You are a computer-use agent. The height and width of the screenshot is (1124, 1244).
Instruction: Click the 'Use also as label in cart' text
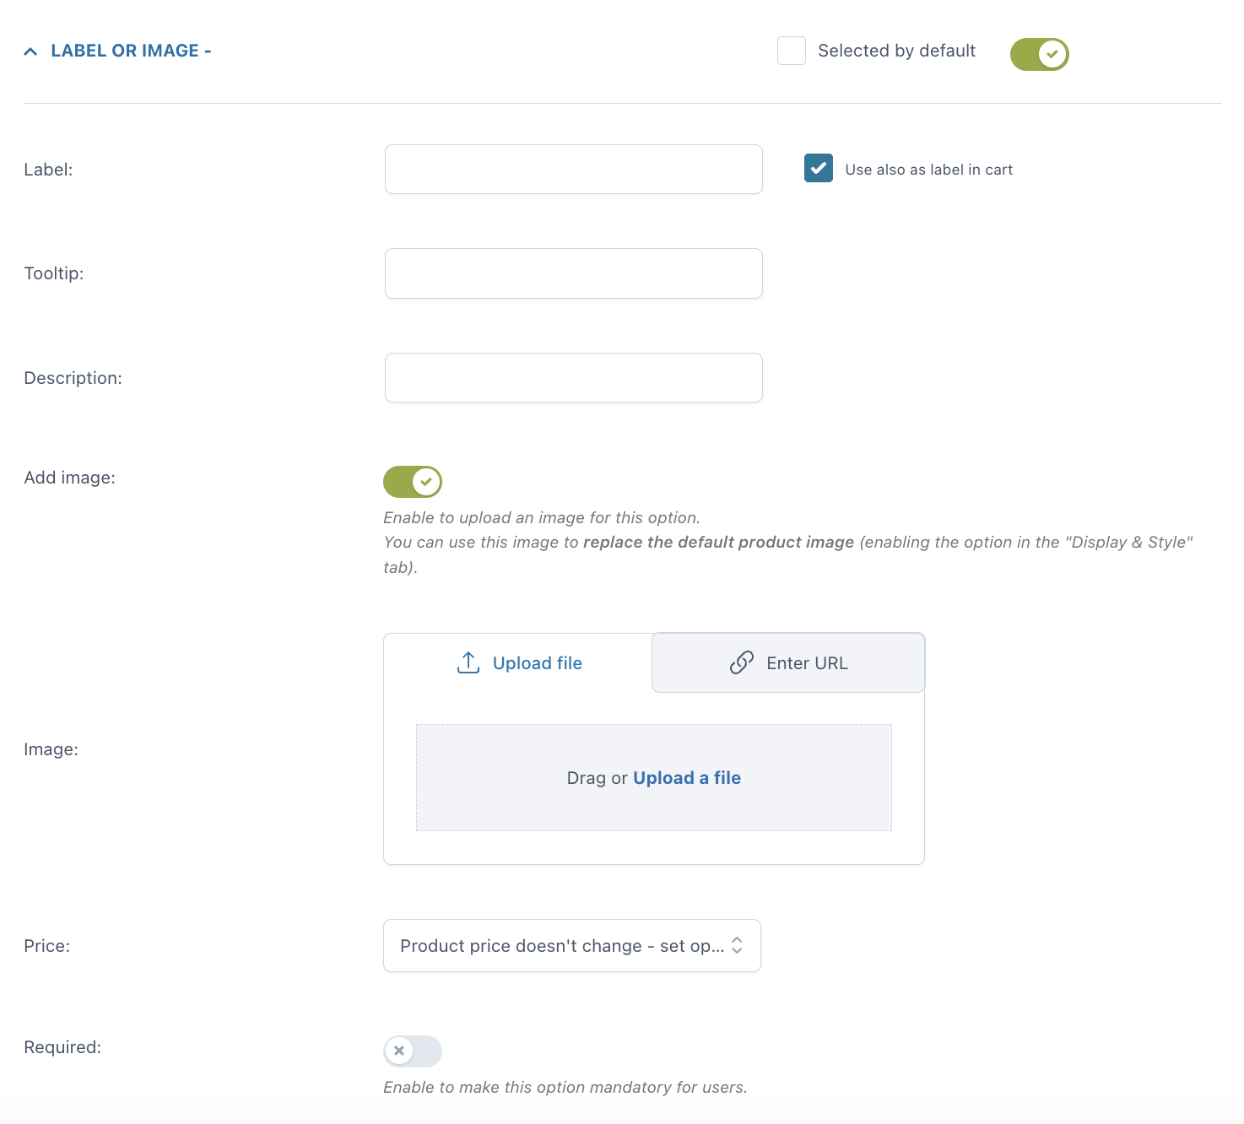coord(928,170)
